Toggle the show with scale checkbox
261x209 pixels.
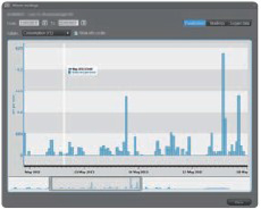76,33
